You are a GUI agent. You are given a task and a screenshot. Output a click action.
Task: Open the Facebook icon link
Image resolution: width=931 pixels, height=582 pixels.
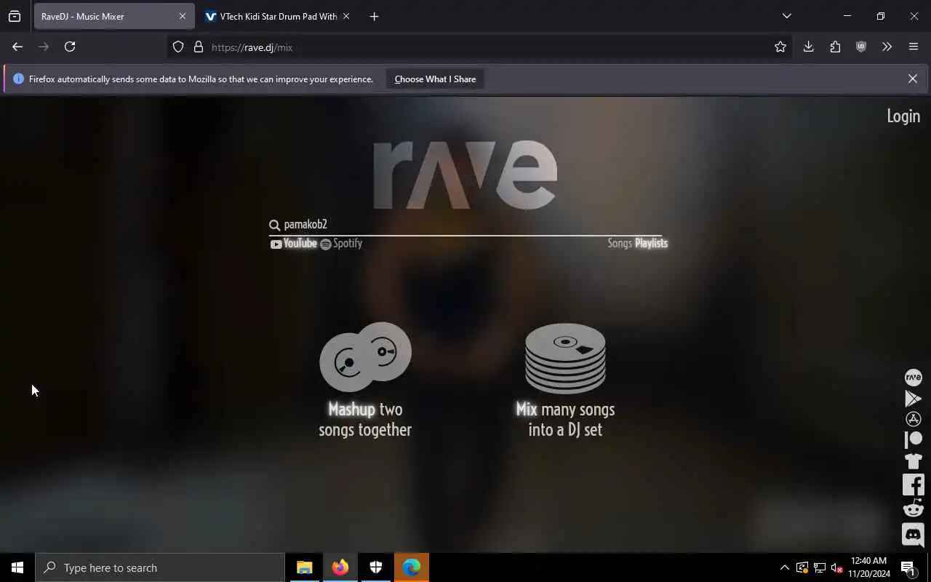[x=913, y=485]
